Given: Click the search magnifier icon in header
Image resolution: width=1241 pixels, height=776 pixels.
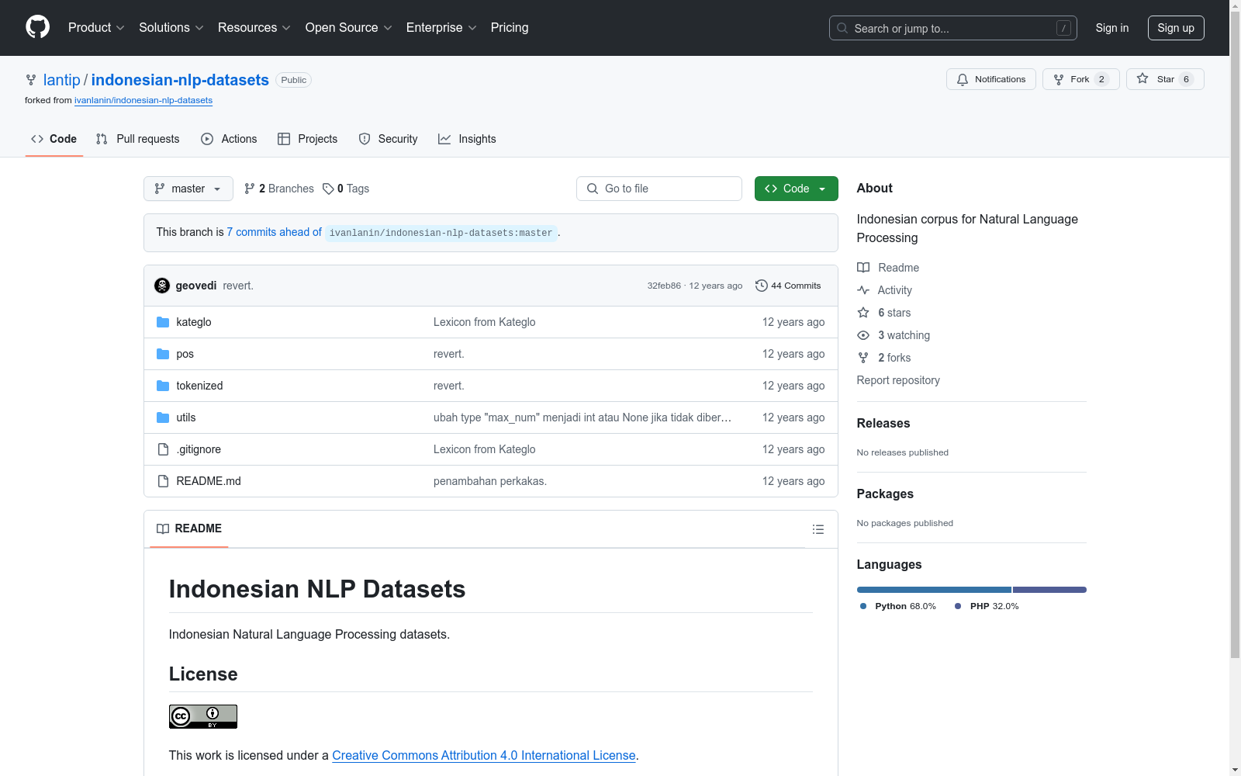Looking at the screenshot, I should 842,28.
